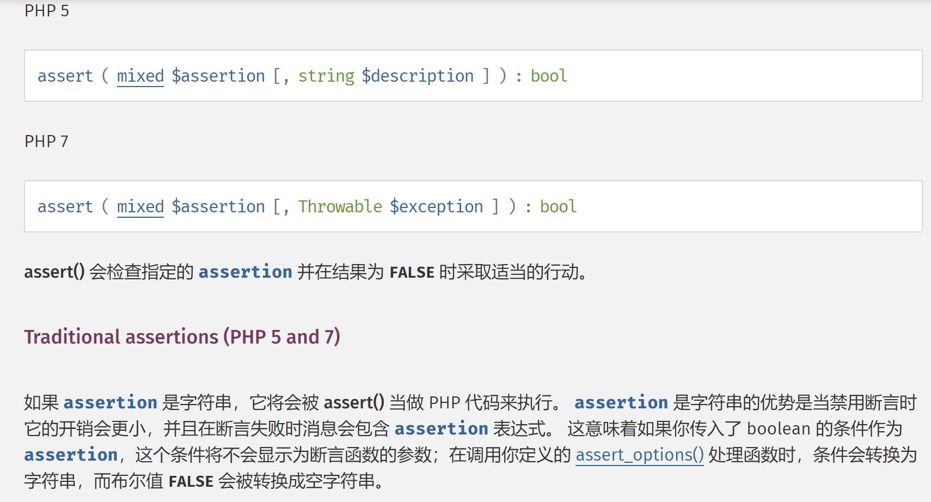Click '$assertion' parameter in PHP 7 signature

(x=218, y=206)
